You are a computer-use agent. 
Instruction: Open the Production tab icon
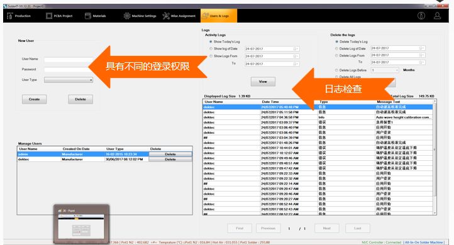coord(9,16)
